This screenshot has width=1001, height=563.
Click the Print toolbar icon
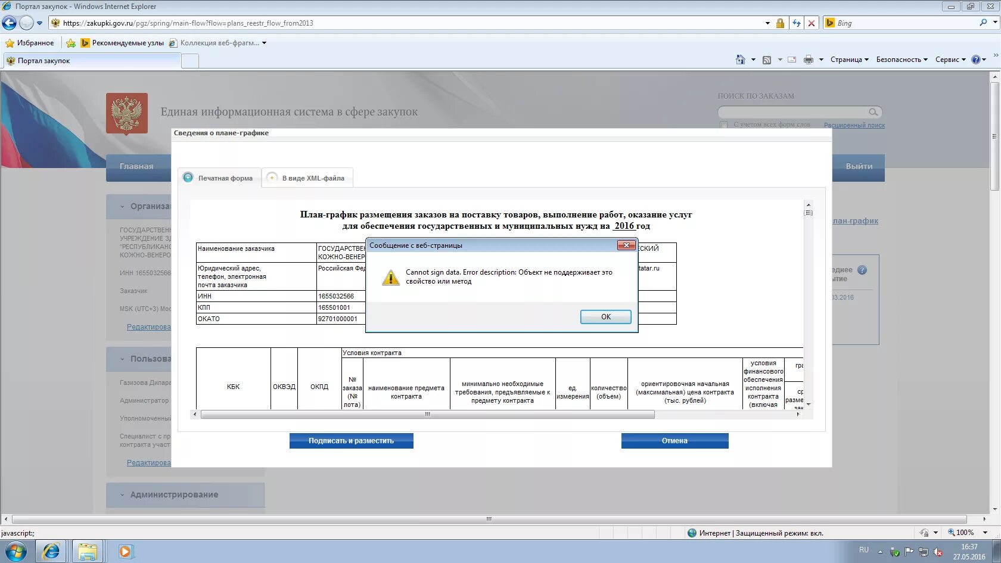click(809, 60)
